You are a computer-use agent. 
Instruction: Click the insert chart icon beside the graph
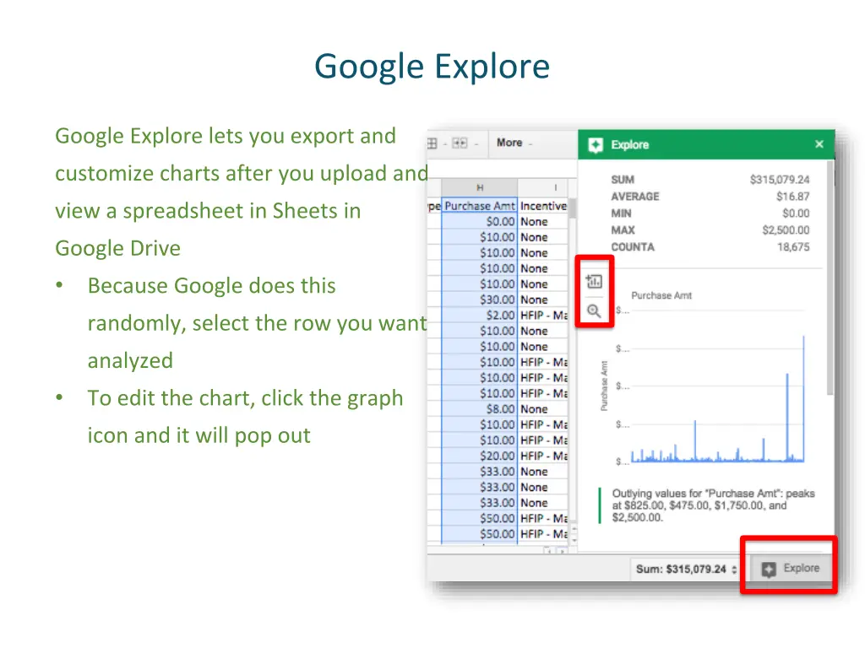click(594, 282)
